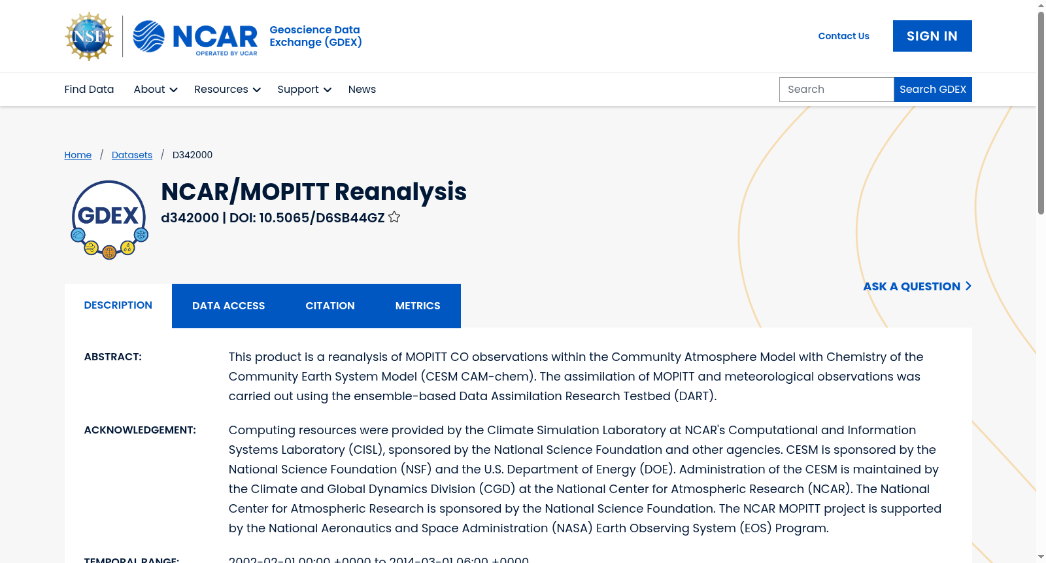Click the NCAR/MOPITT Reanalysis heading

click(314, 192)
